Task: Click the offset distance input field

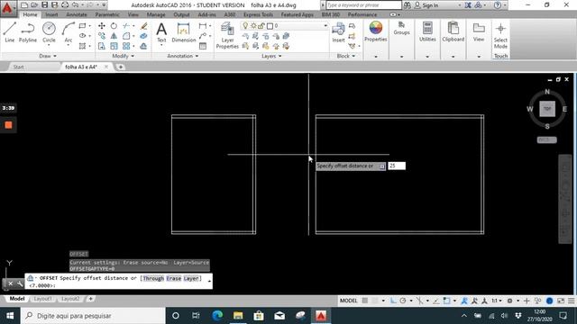Action: pyautogui.click(x=397, y=166)
